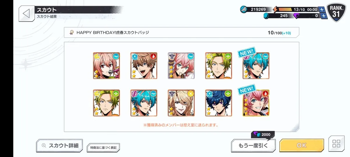The image size is (350, 157).
Task: Select the silver-framed pink-haired card
Action: click(181, 66)
